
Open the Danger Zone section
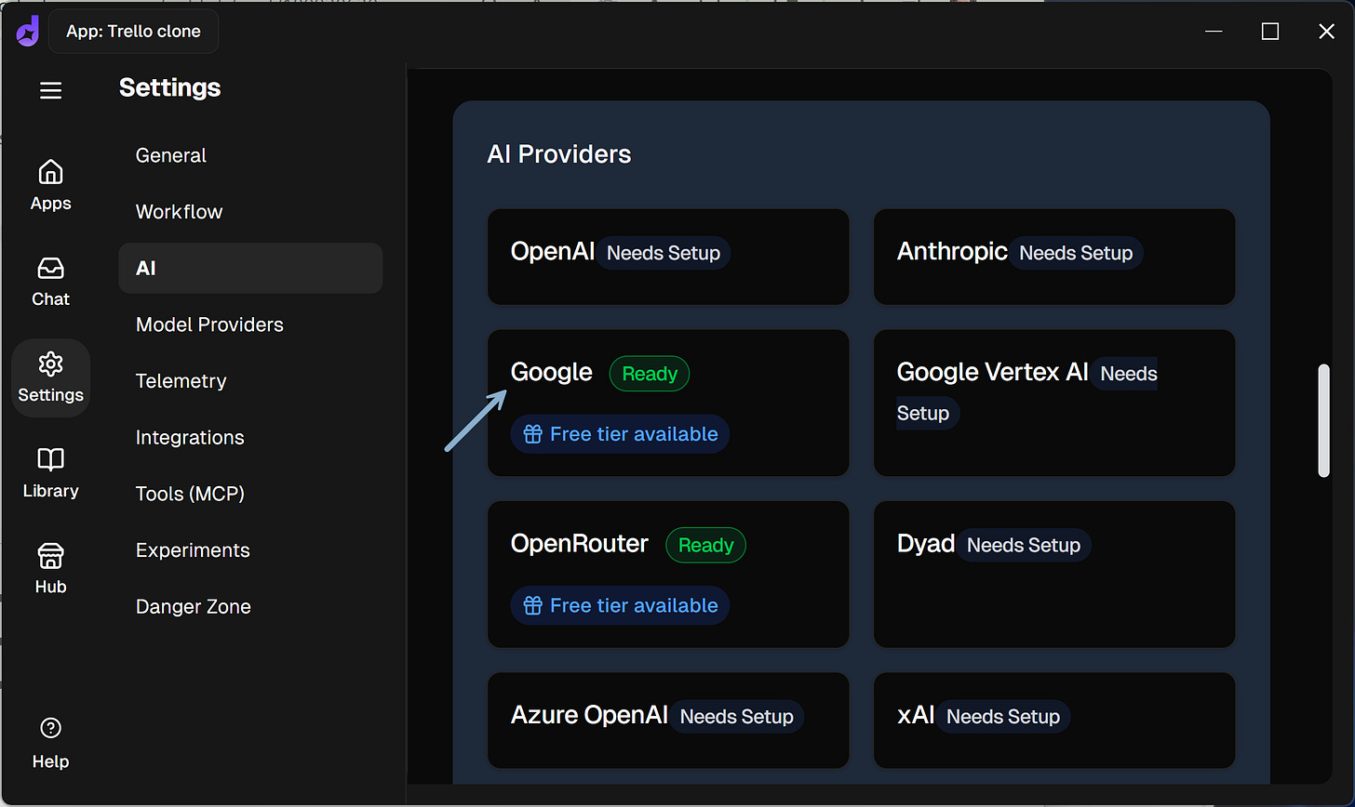pyautogui.click(x=193, y=606)
